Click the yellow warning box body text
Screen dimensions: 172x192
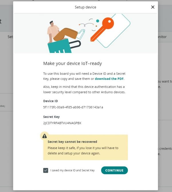coord(83,151)
